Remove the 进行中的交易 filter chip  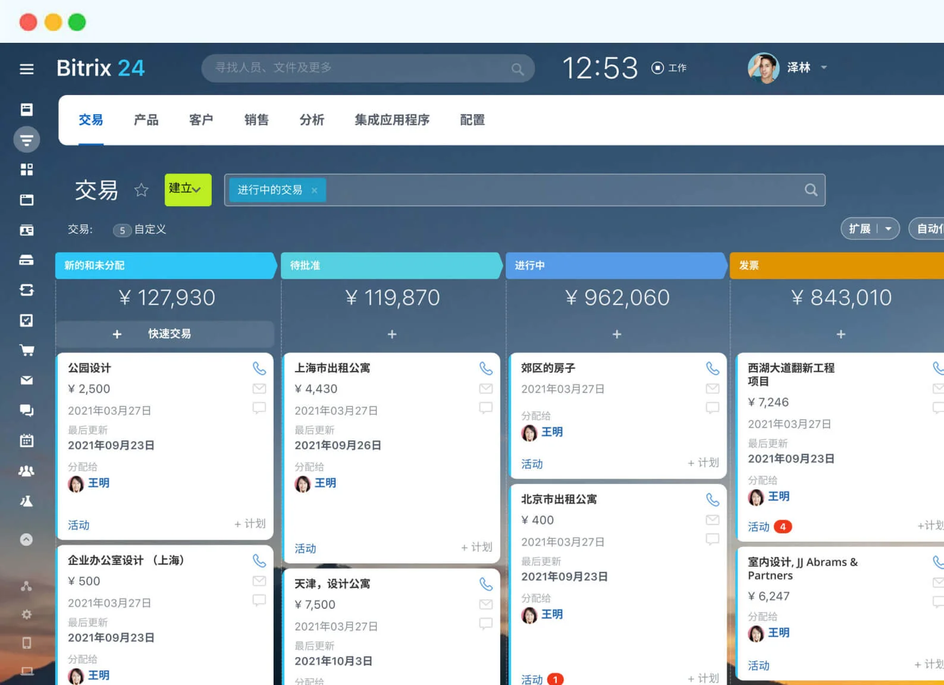(314, 190)
